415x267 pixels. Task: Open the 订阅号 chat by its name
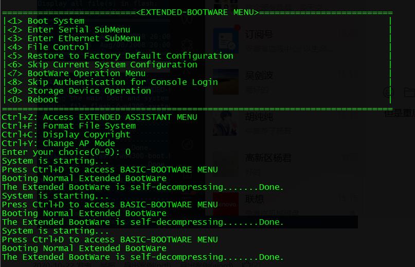coord(259,34)
